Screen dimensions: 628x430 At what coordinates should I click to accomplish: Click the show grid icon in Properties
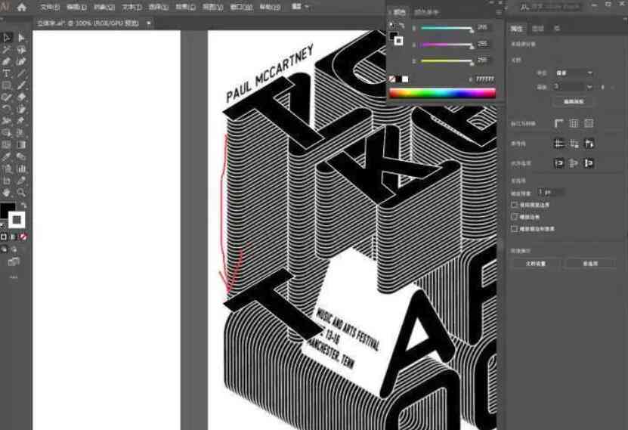[574, 123]
